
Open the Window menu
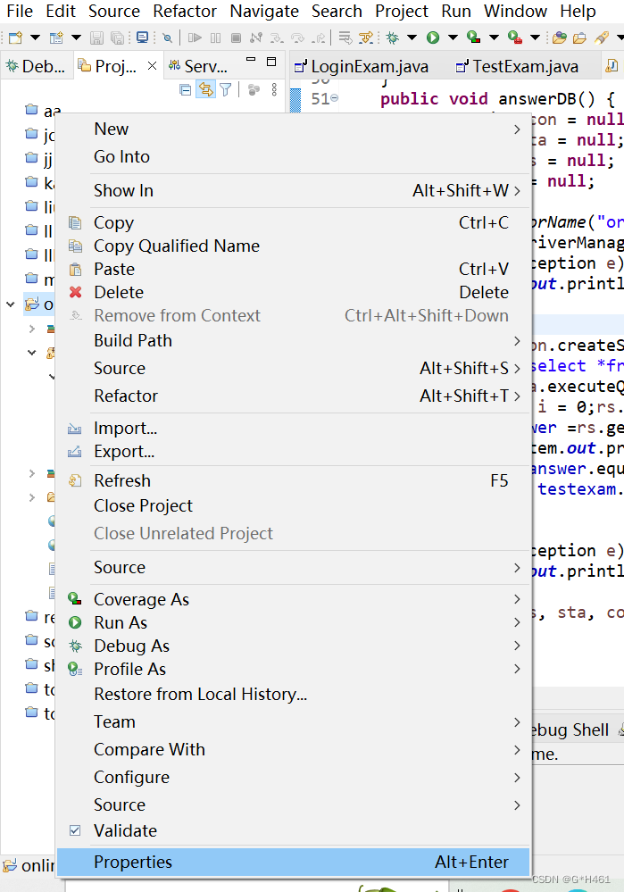[515, 12]
